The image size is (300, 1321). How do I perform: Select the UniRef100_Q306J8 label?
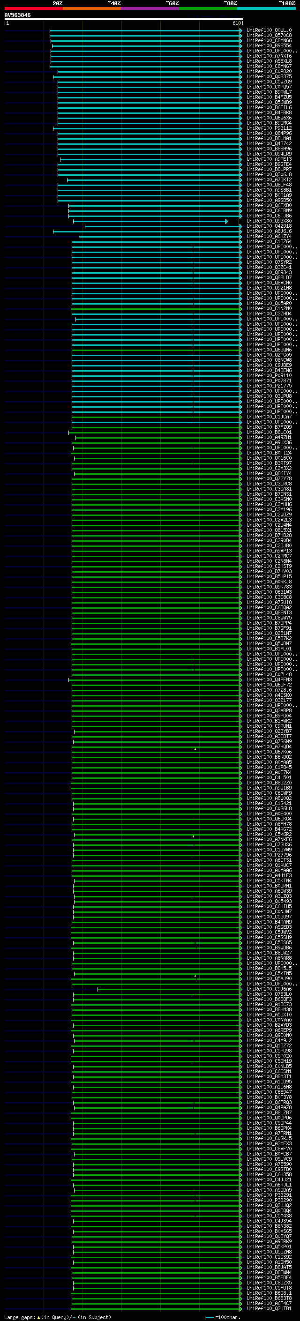(269, 174)
